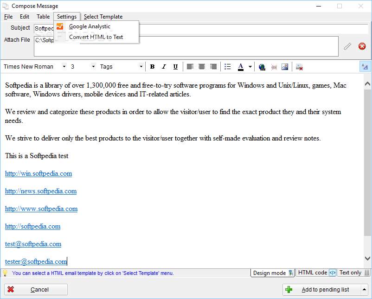Screen dimensions: 372x299
Task: Click the Cancel button
Action: [36, 290]
